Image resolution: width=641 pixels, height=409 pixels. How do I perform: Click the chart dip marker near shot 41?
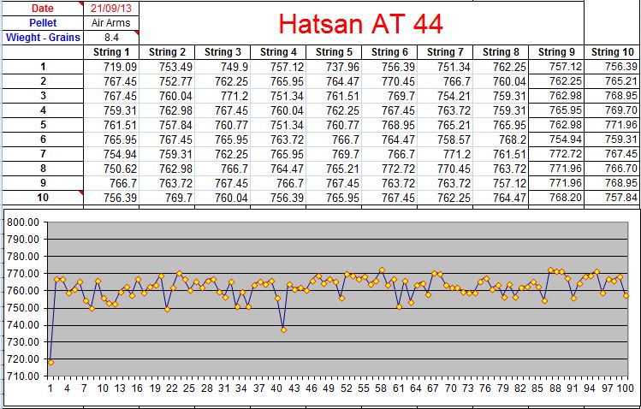[x=284, y=329]
